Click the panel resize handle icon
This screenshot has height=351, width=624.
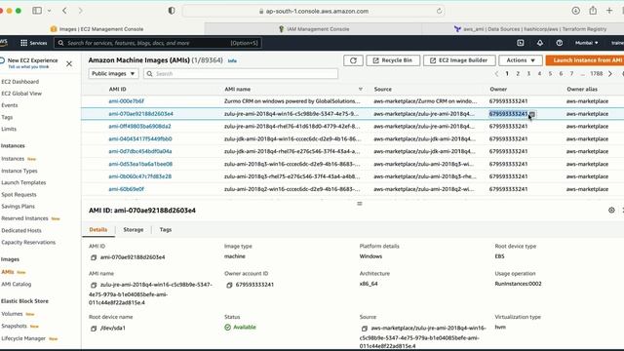(360, 204)
